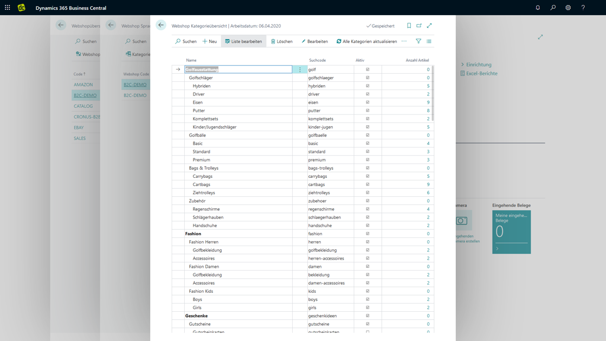Open the settings gear icon
The width and height of the screenshot is (606, 341).
pyautogui.click(x=568, y=8)
